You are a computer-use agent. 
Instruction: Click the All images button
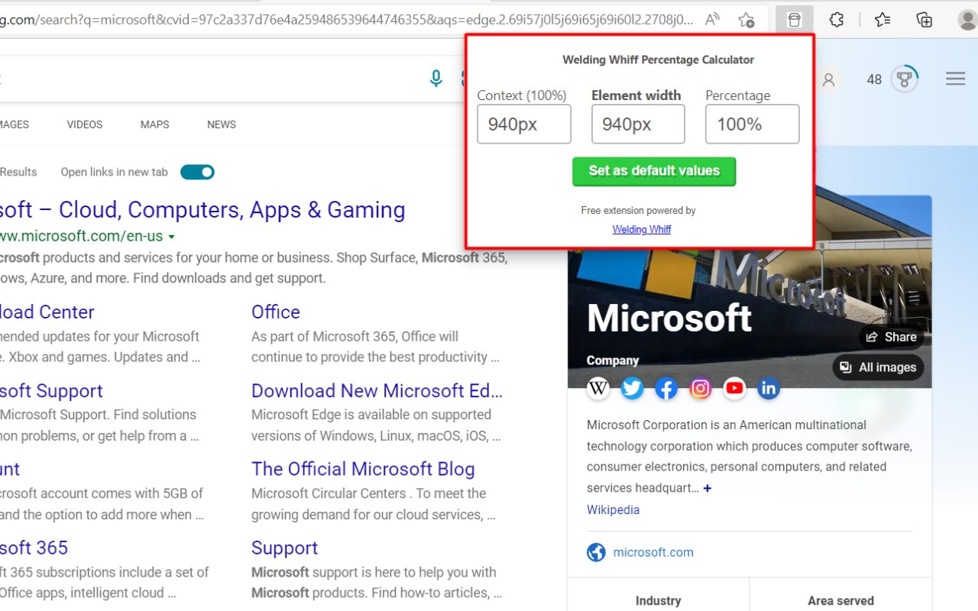(879, 367)
